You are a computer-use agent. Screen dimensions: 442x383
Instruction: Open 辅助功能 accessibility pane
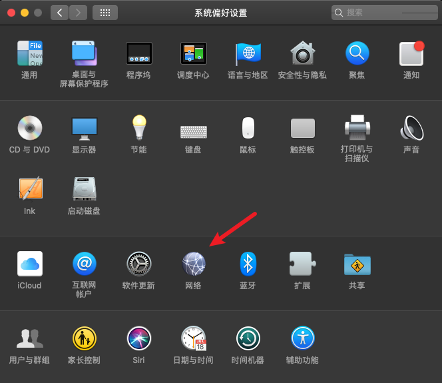302,338
